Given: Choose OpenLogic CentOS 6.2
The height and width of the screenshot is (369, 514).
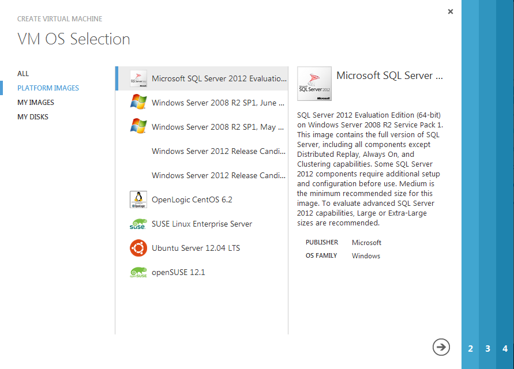Looking at the screenshot, I should 202,199.
